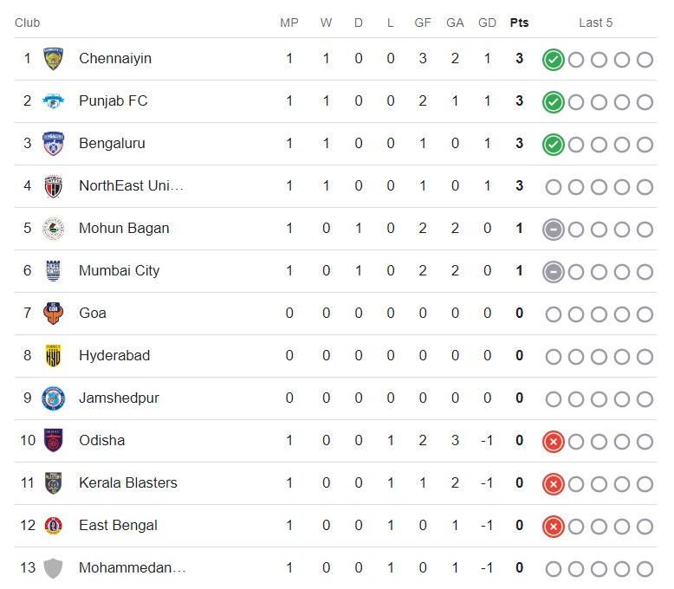Click the Hyderabad yellow HYD logo
This screenshot has height=589, width=674.
pyautogui.click(x=54, y=356)
